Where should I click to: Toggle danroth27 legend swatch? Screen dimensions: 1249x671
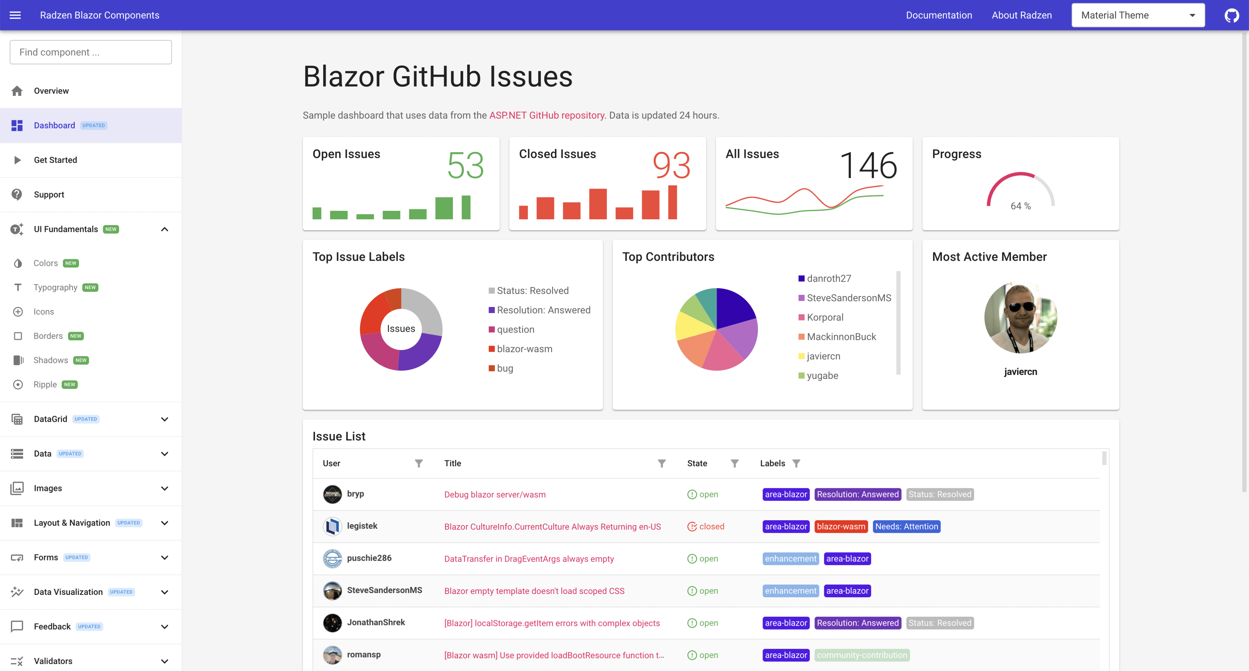[x=801, y=279]
